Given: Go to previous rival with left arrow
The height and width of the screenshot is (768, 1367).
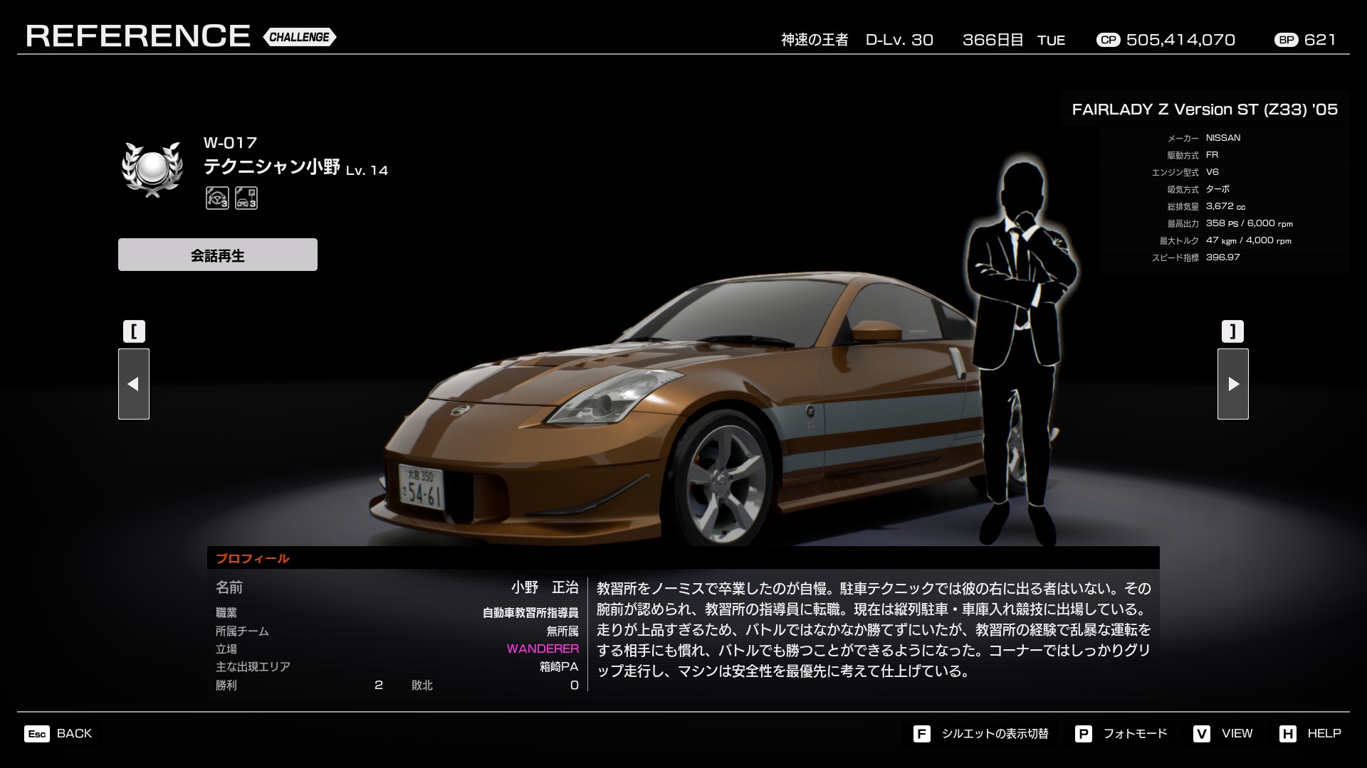Looking at the screenshot, I should click(134, 384).
